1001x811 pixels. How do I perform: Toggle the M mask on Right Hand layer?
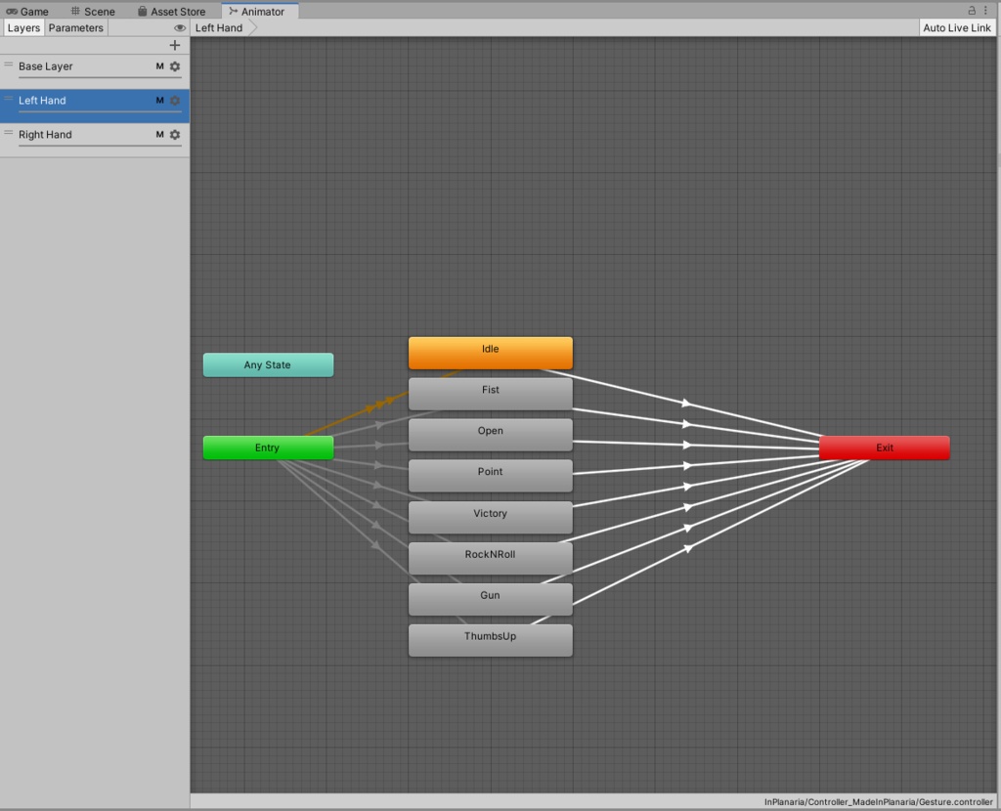coord(159,135)
